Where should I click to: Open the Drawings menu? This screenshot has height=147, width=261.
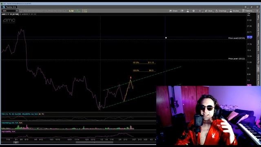coord(221,11)
